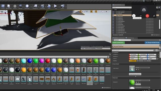Open the Create Blocking Volume dropdown

pyautogui.click(x=135, y=74)
